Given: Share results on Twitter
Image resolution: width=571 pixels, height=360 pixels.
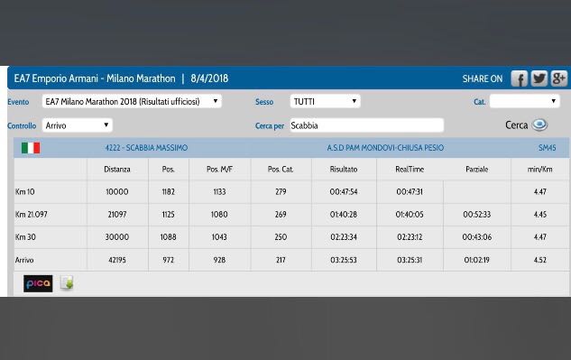Looking at the screenshot, I should (x=539, y=78).
